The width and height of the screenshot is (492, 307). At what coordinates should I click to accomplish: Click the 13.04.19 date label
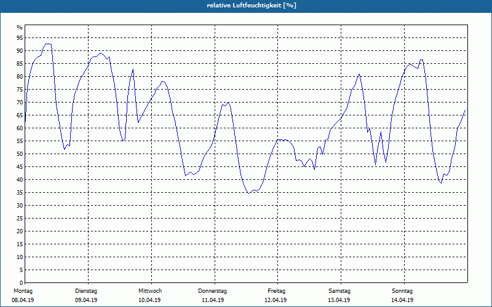(339, 300)
